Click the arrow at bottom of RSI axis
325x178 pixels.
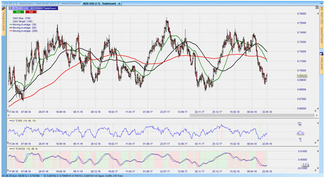click(318, 140)
